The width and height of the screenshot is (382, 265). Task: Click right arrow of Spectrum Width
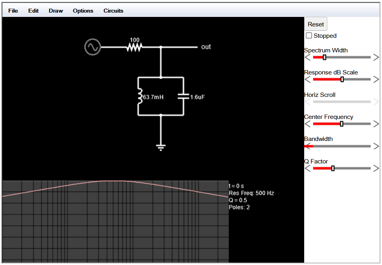[x=376, y=57]
